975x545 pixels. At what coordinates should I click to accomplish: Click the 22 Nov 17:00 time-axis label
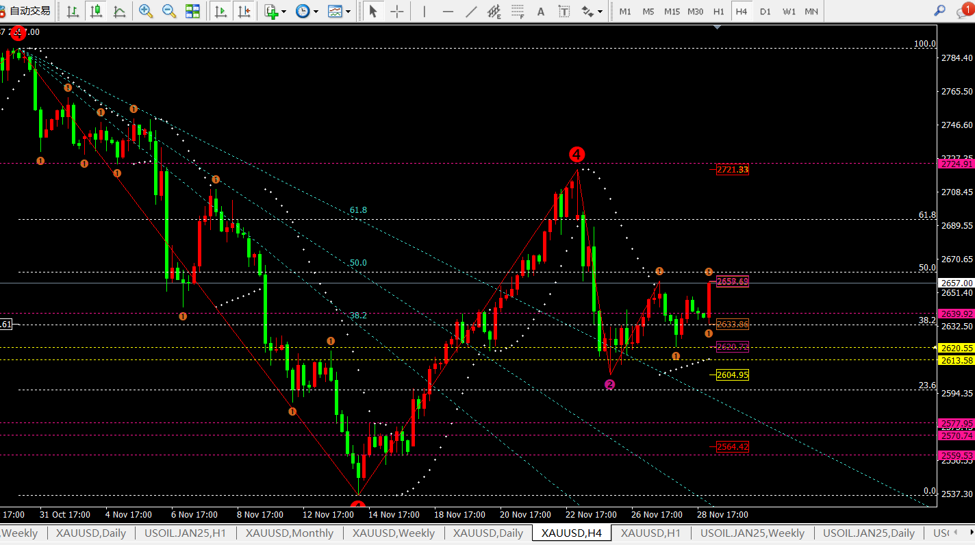[592, 514]
